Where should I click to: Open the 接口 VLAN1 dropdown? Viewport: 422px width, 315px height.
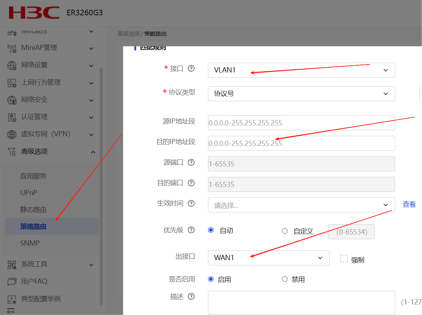[x=302, y=70]
